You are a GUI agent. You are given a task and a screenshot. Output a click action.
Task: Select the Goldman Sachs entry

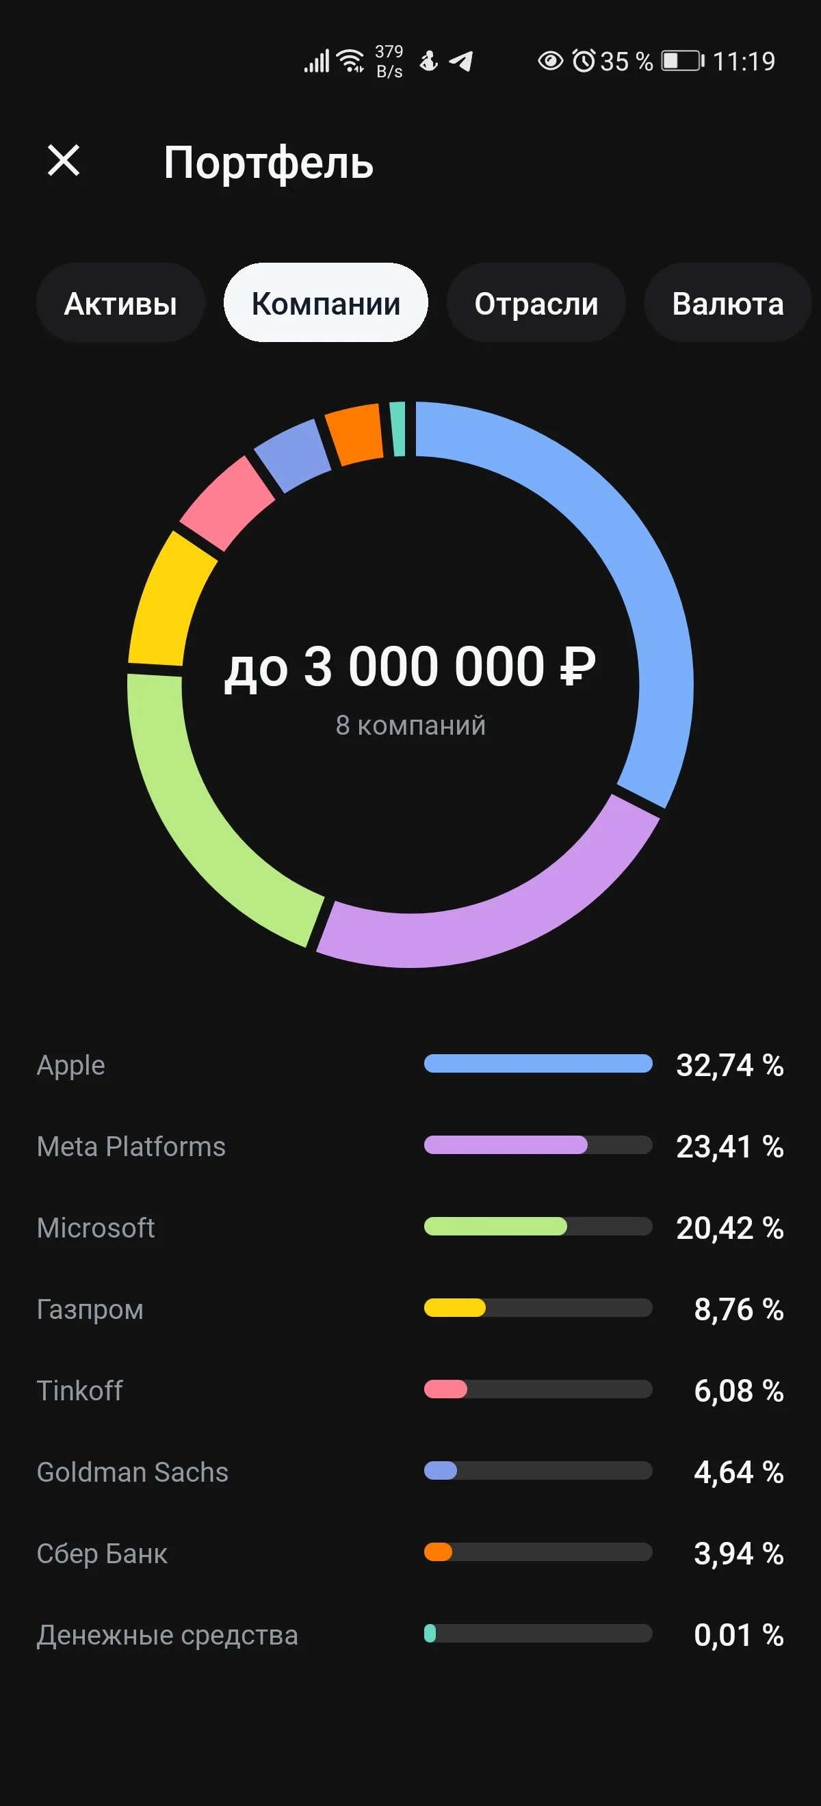[410, 1471]
